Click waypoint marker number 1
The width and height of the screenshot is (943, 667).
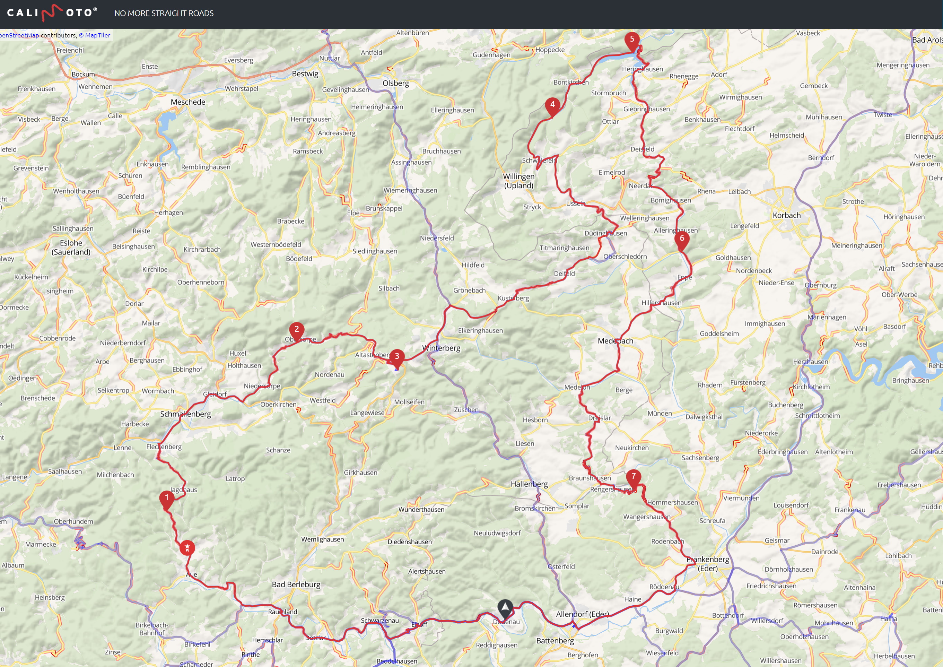(166, 499)
